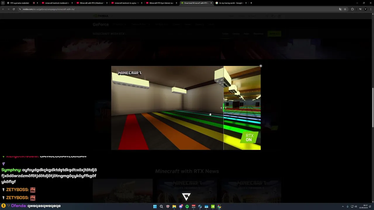Open volume control in system tray
The width and height of the screenshot is (374, 210).
coord(356,206)
